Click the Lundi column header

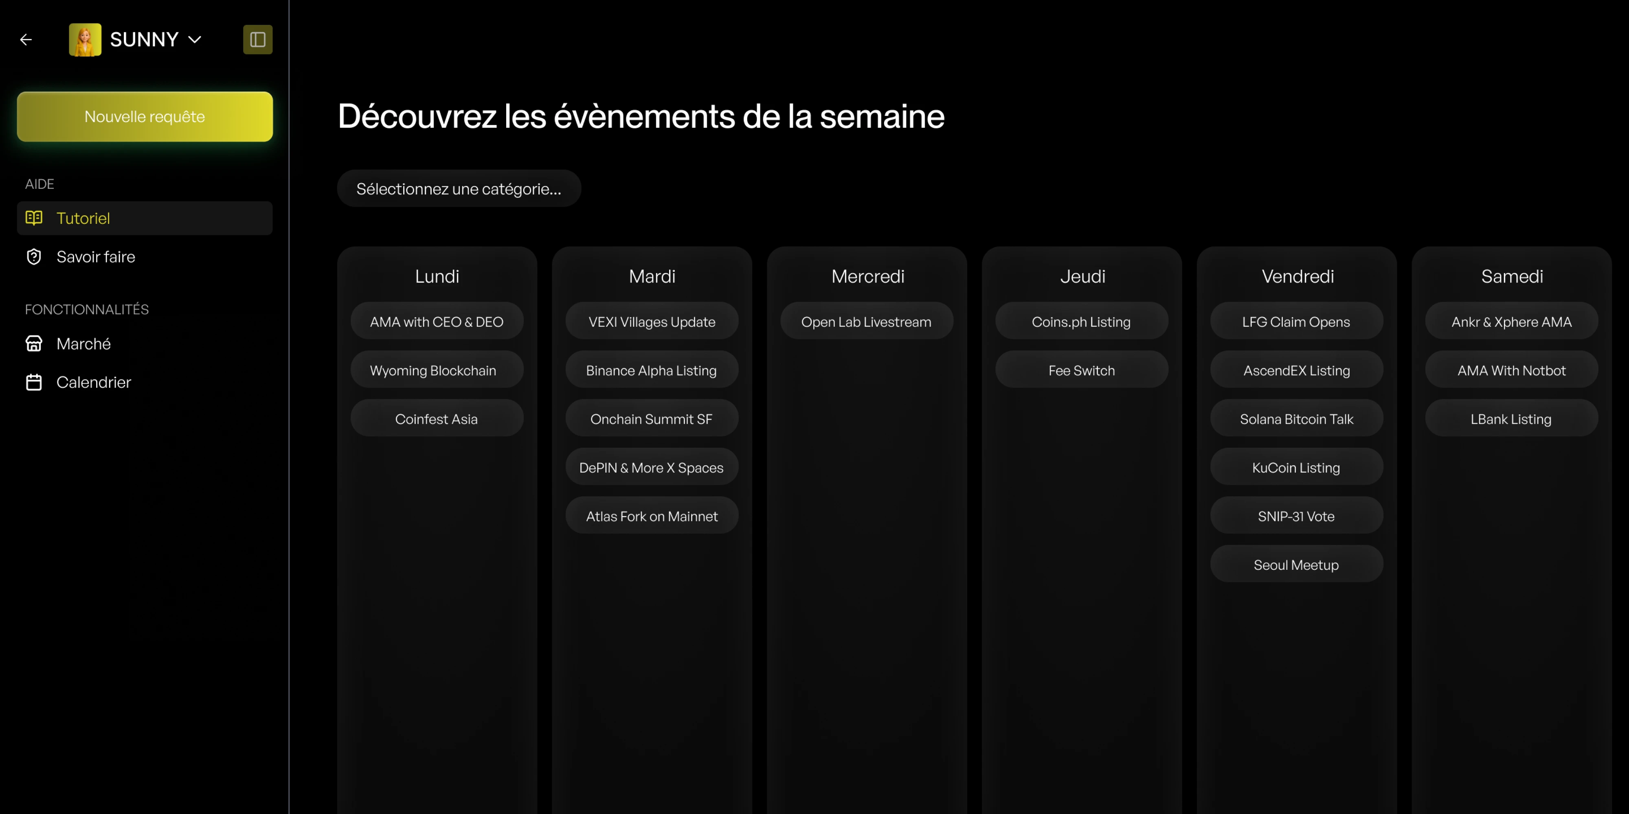point(437,276)
